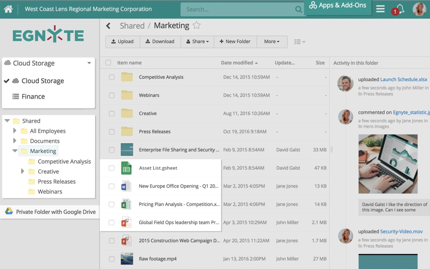Sort by Date modified column
Viewport: 430px width, 269px height.
[x=239, y=63]
